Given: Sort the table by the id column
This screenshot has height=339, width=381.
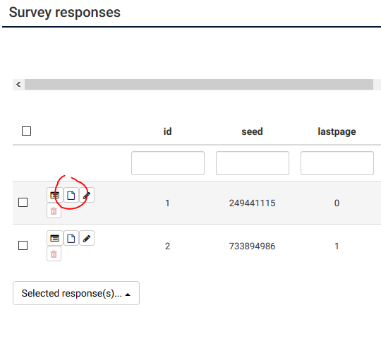Looking at the screenshot, I should pyautogui.click(x=167, y=131).
